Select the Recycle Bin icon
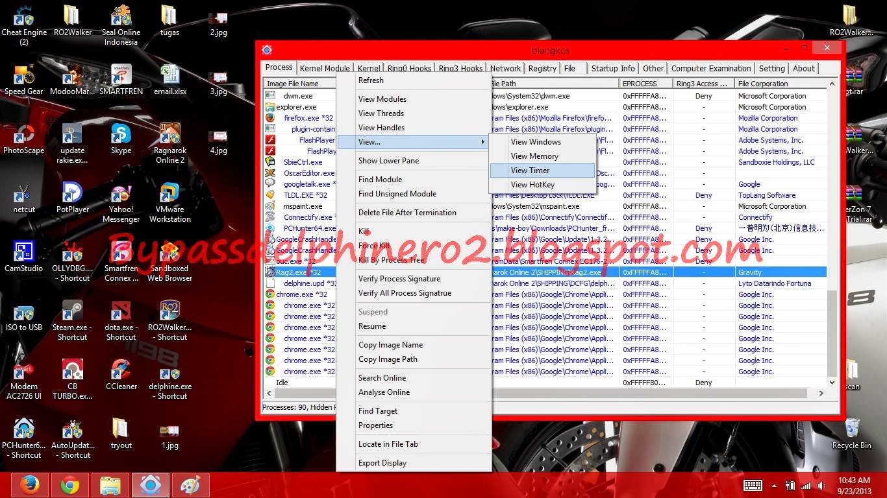887x498 pixels. (x=852, y=434)
